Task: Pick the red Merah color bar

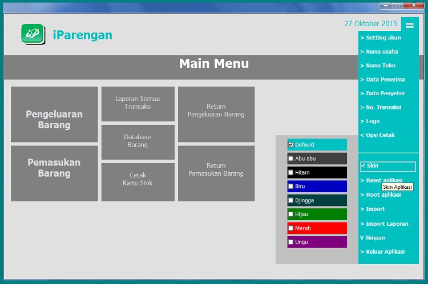Action: tap(317, 228)
